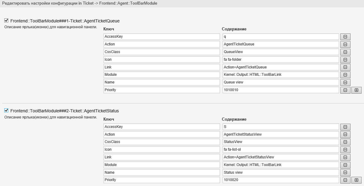Click the page title ending Frontend::Agent::ToolBarModule
The height and width of the screenshot is (186, 364).
click(79, 3)
